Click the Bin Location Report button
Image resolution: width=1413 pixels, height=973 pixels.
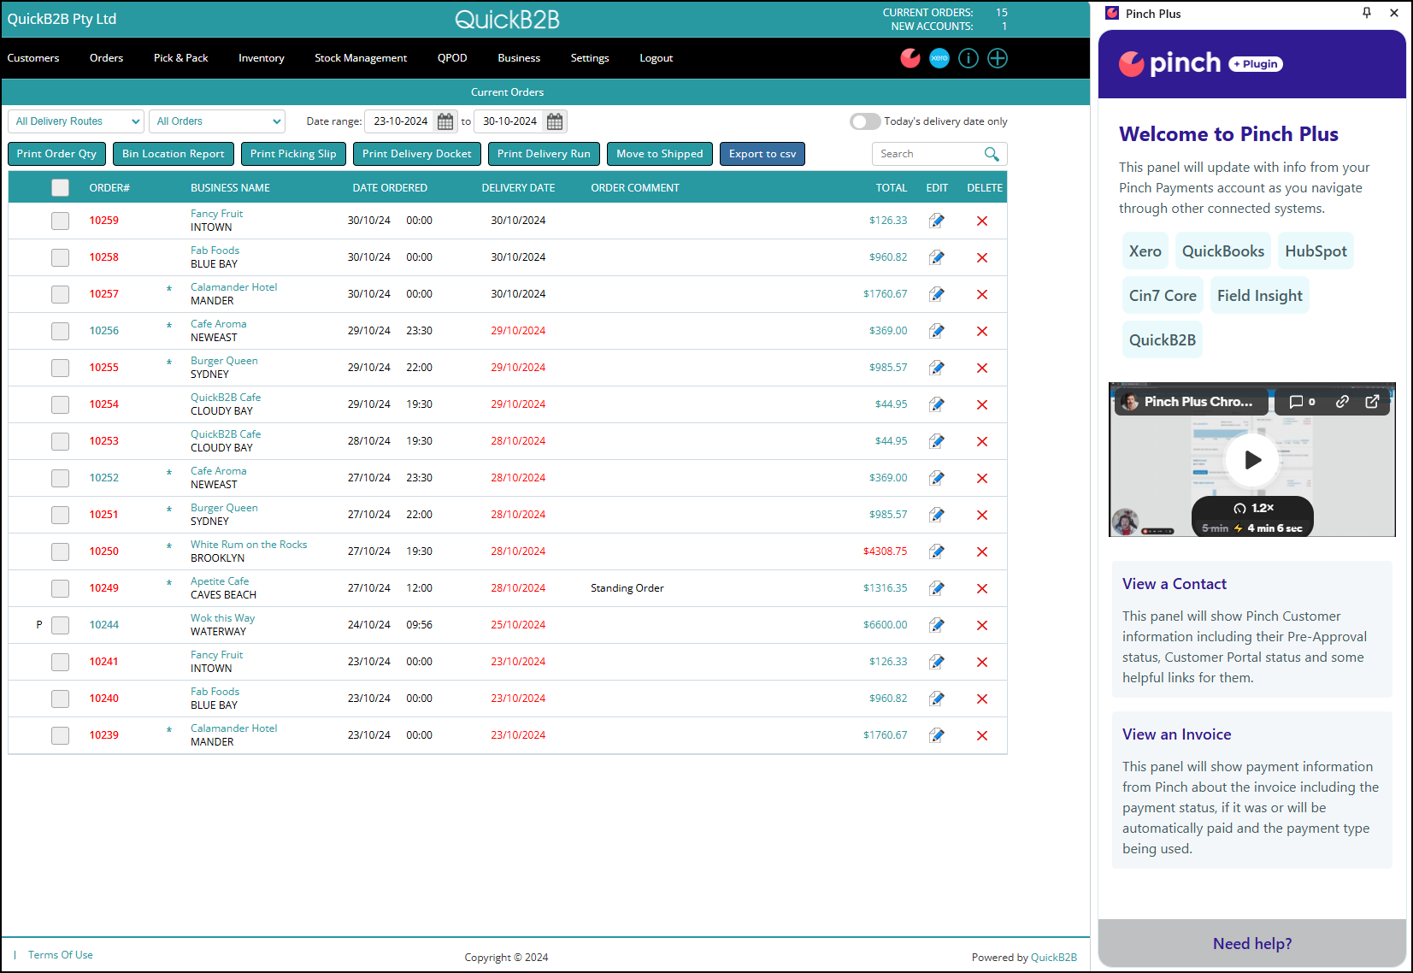coord(174,154)
